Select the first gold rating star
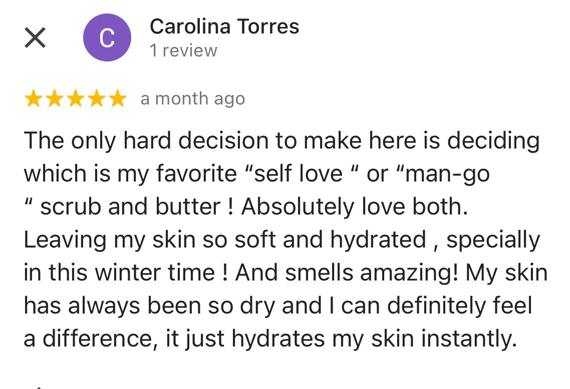This screenshot has width=570, height=389. point(34,98)
